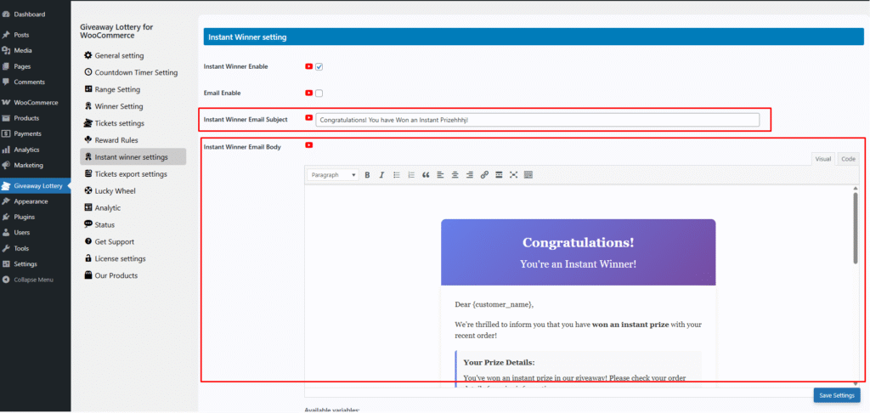Uncheck the Instant Winner Enable checkbox

point(319,66)
